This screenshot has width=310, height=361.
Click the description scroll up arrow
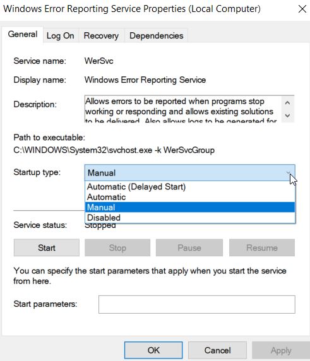click(x=287, y=103)
